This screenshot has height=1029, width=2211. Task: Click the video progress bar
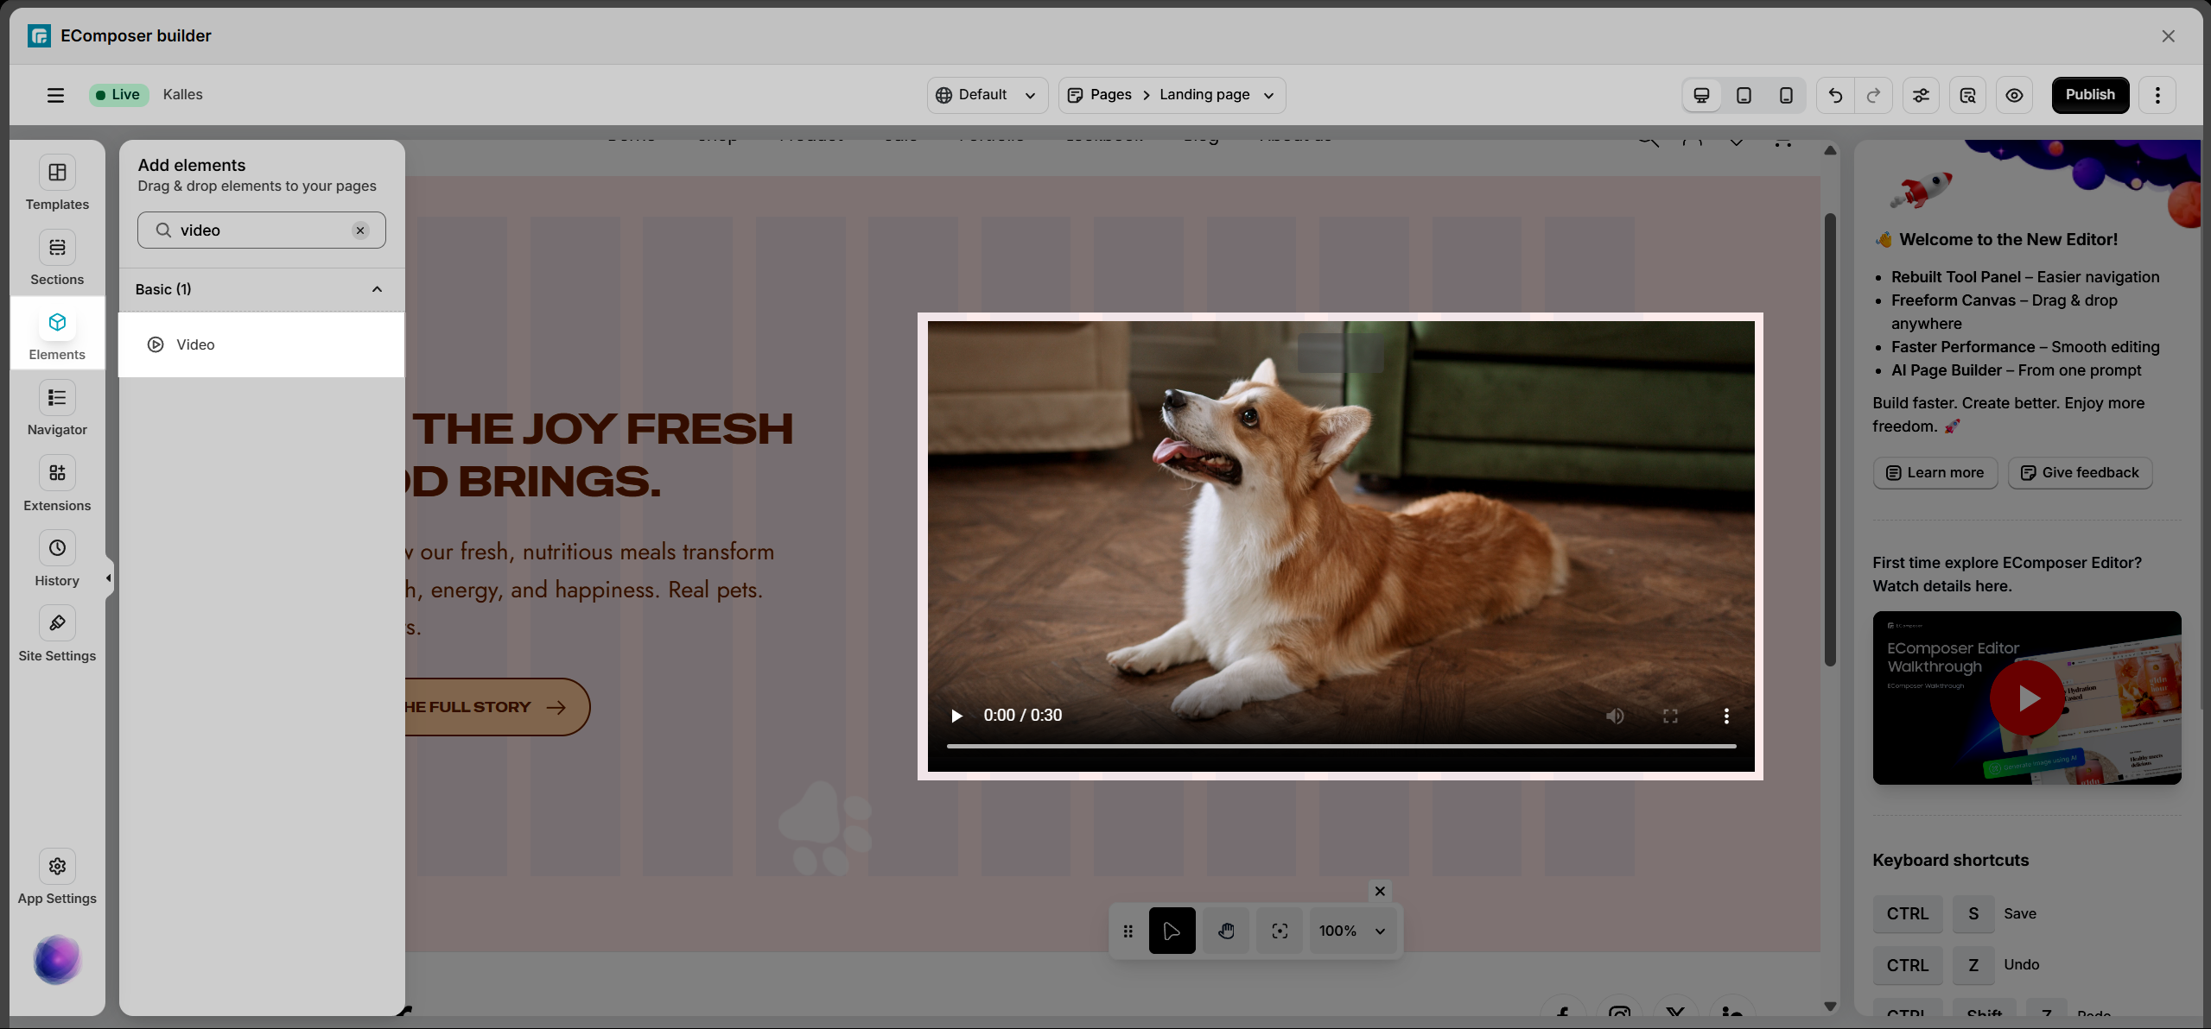coord(1341,746)
